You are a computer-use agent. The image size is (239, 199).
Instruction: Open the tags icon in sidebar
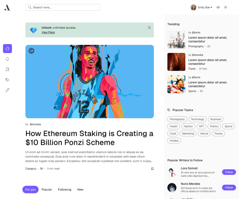(7, 80)
